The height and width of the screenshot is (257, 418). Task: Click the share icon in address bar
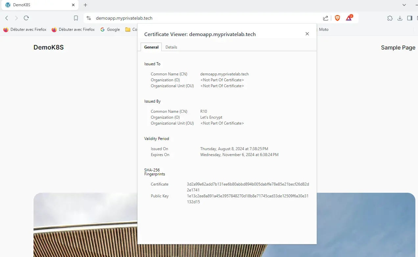coord(325,18)
